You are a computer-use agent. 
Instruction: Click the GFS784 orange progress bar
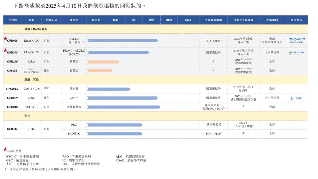point(100,71)
